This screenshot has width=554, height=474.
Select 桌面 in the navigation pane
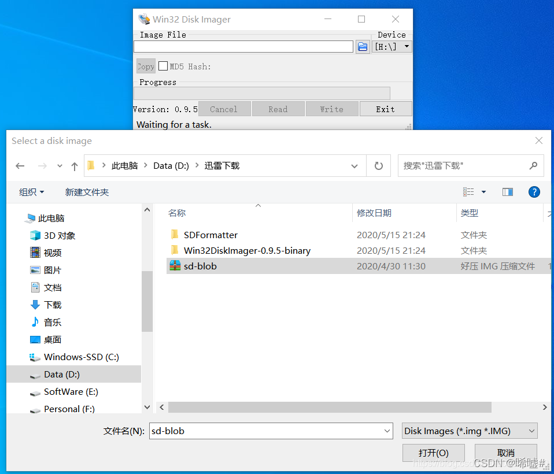pyautogui.click(x=52, y=339)
